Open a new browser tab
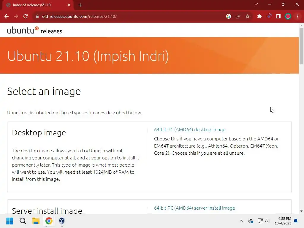 pyautogui.click(x=80, y=5)
